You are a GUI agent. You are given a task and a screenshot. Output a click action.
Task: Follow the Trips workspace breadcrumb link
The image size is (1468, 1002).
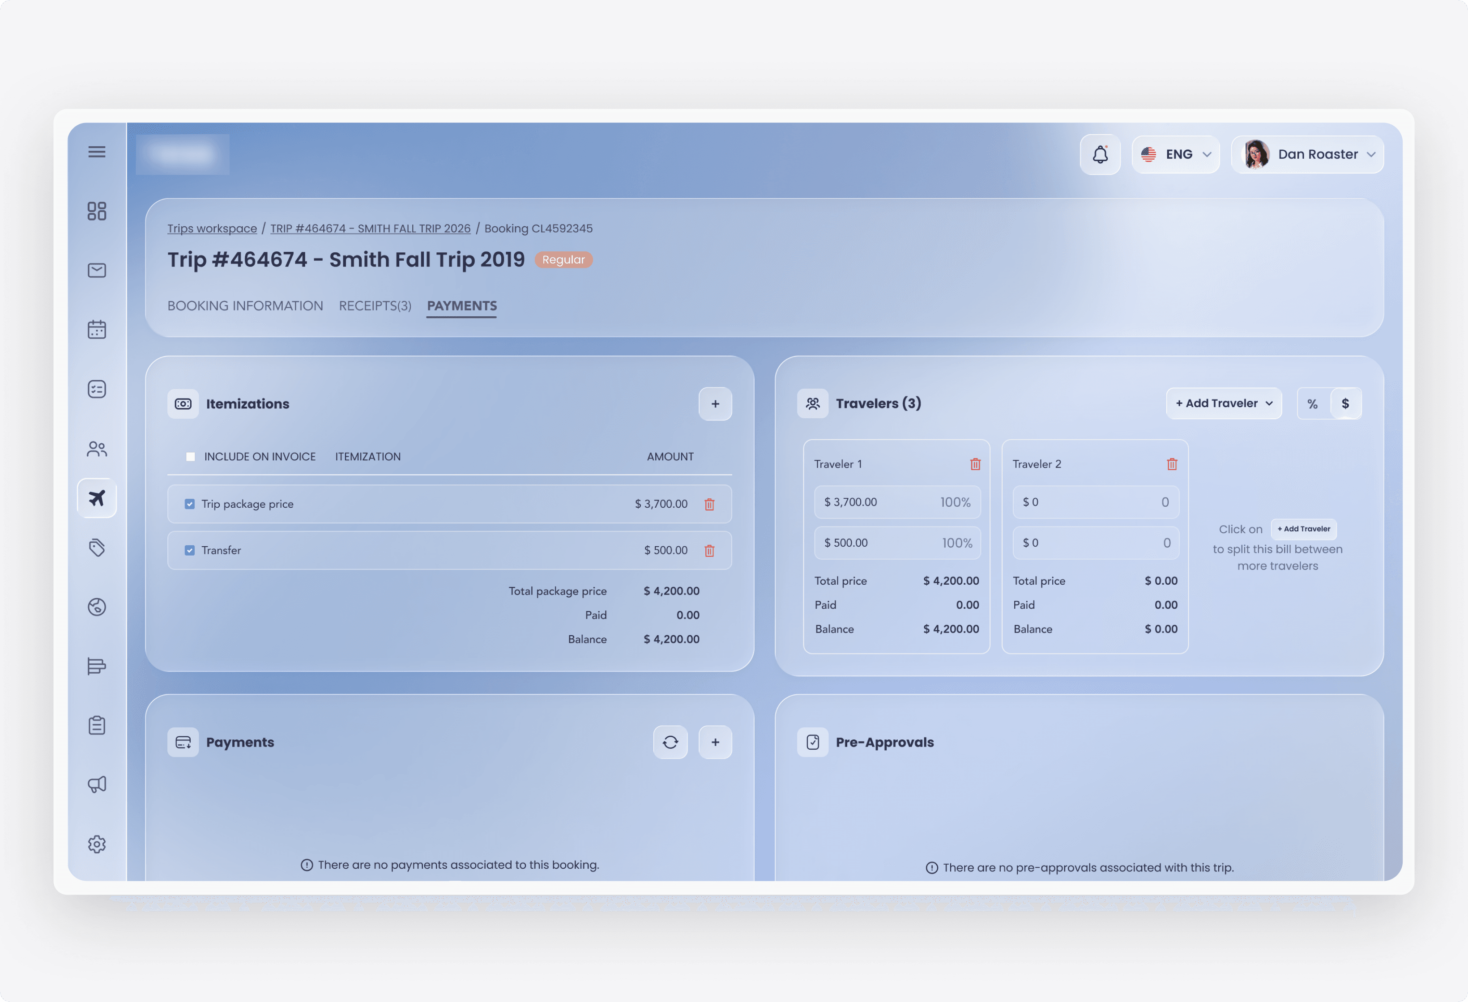212,229
